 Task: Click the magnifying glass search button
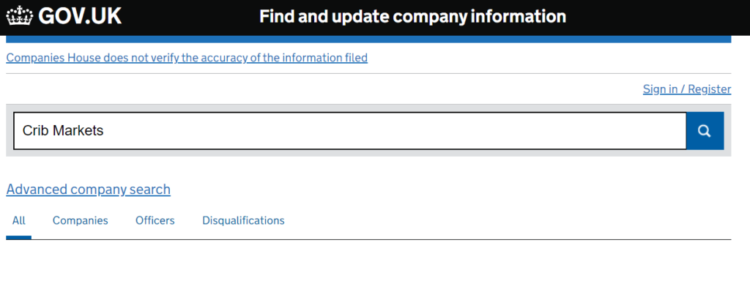[x=705, y=131]
